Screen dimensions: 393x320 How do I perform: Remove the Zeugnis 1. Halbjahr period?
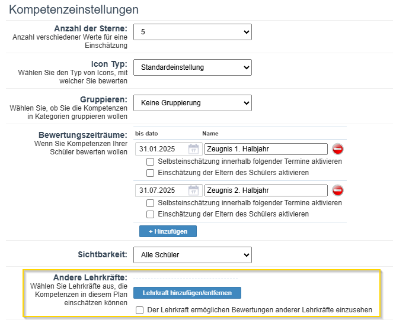coord(337,149)
